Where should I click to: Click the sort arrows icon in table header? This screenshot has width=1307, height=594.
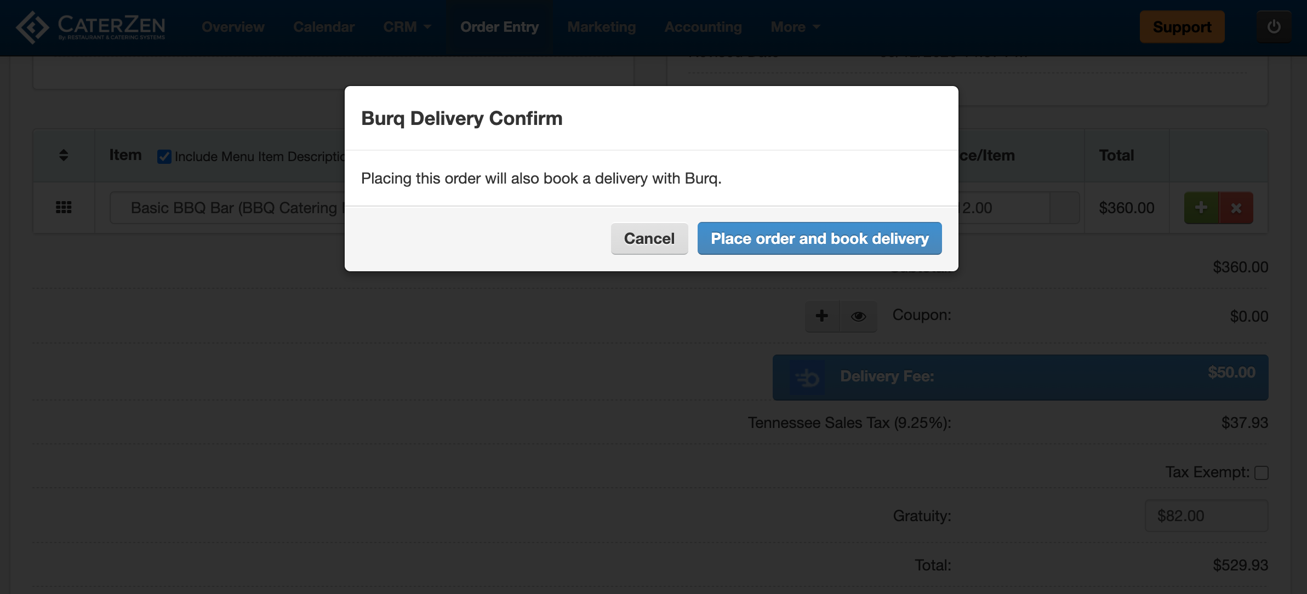(x=64, y=155)
